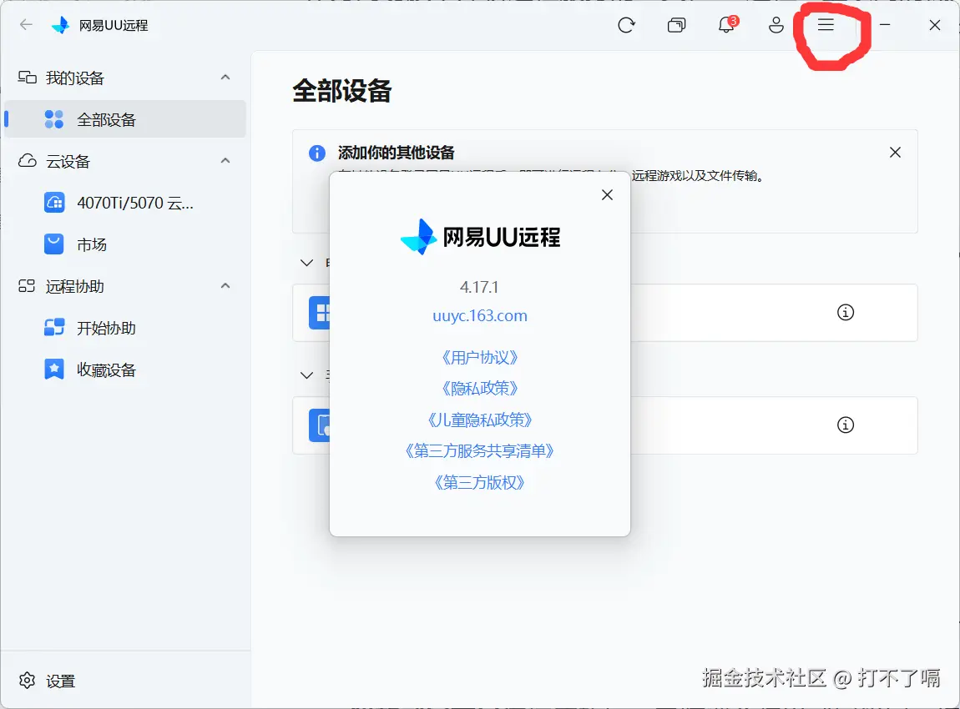Viewport: 960px width, 709px height.
Task: Close the 添加你的其他设备 banner
Action: [895, 153]
